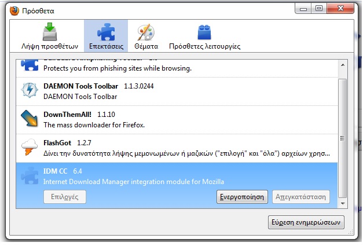Viewport: 363px width, 246px height.
Task: Click 'Protects you from phishing sites' description
Action: (118, 68)
